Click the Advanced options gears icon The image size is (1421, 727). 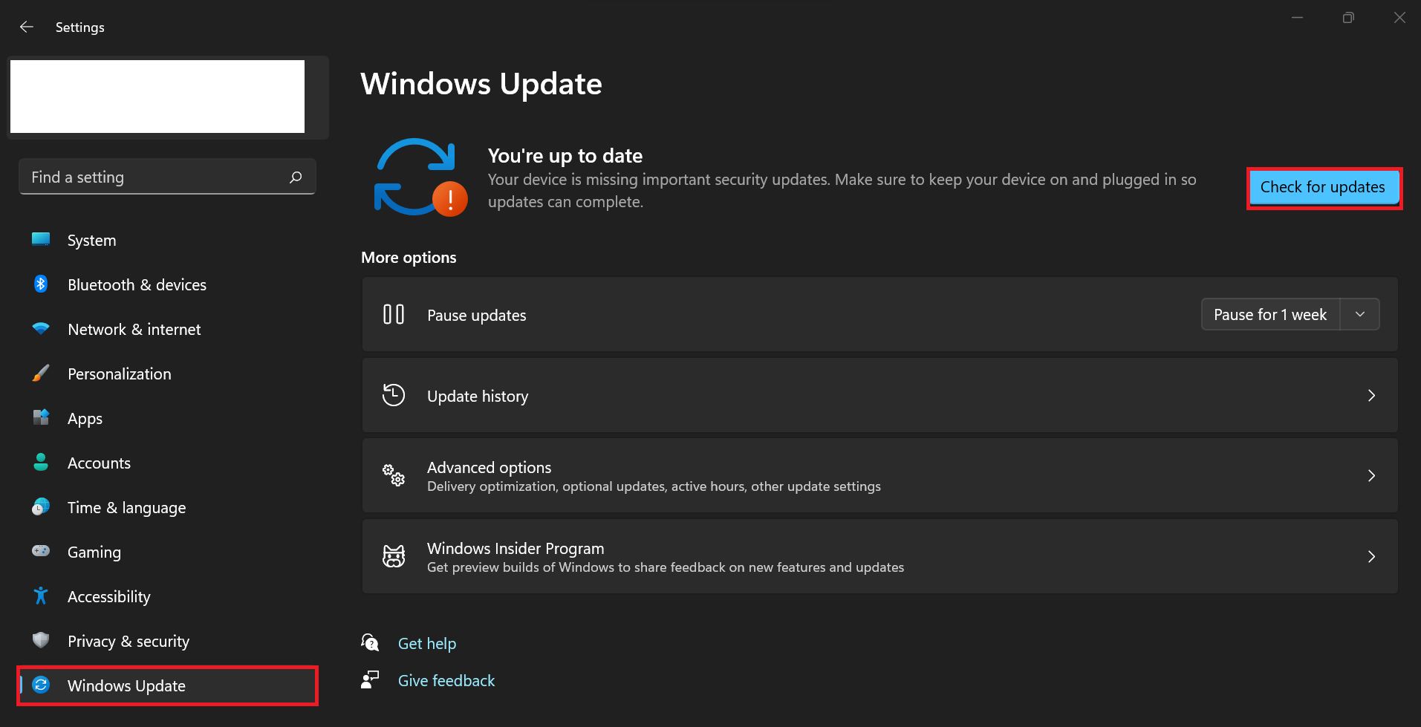(x=394, y=475)
